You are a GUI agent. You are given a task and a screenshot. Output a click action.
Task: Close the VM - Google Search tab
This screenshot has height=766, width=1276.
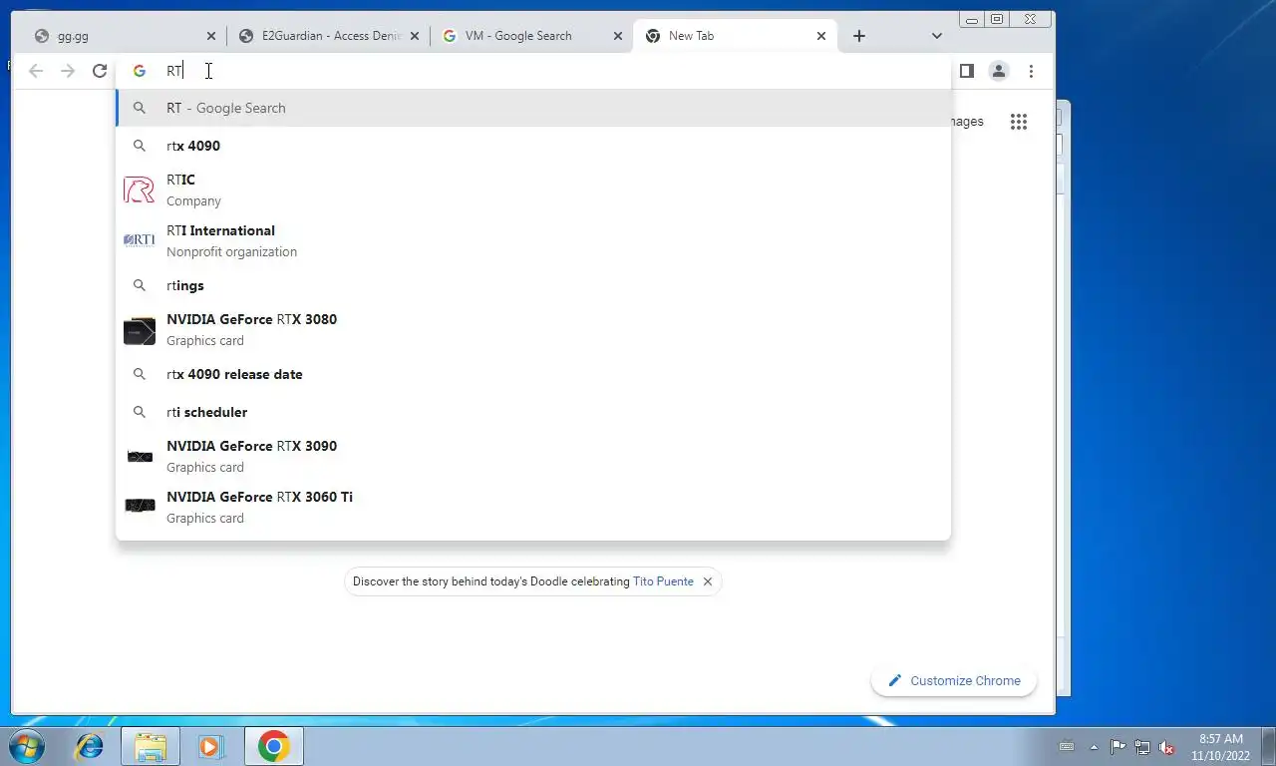[x=618, y=36]
